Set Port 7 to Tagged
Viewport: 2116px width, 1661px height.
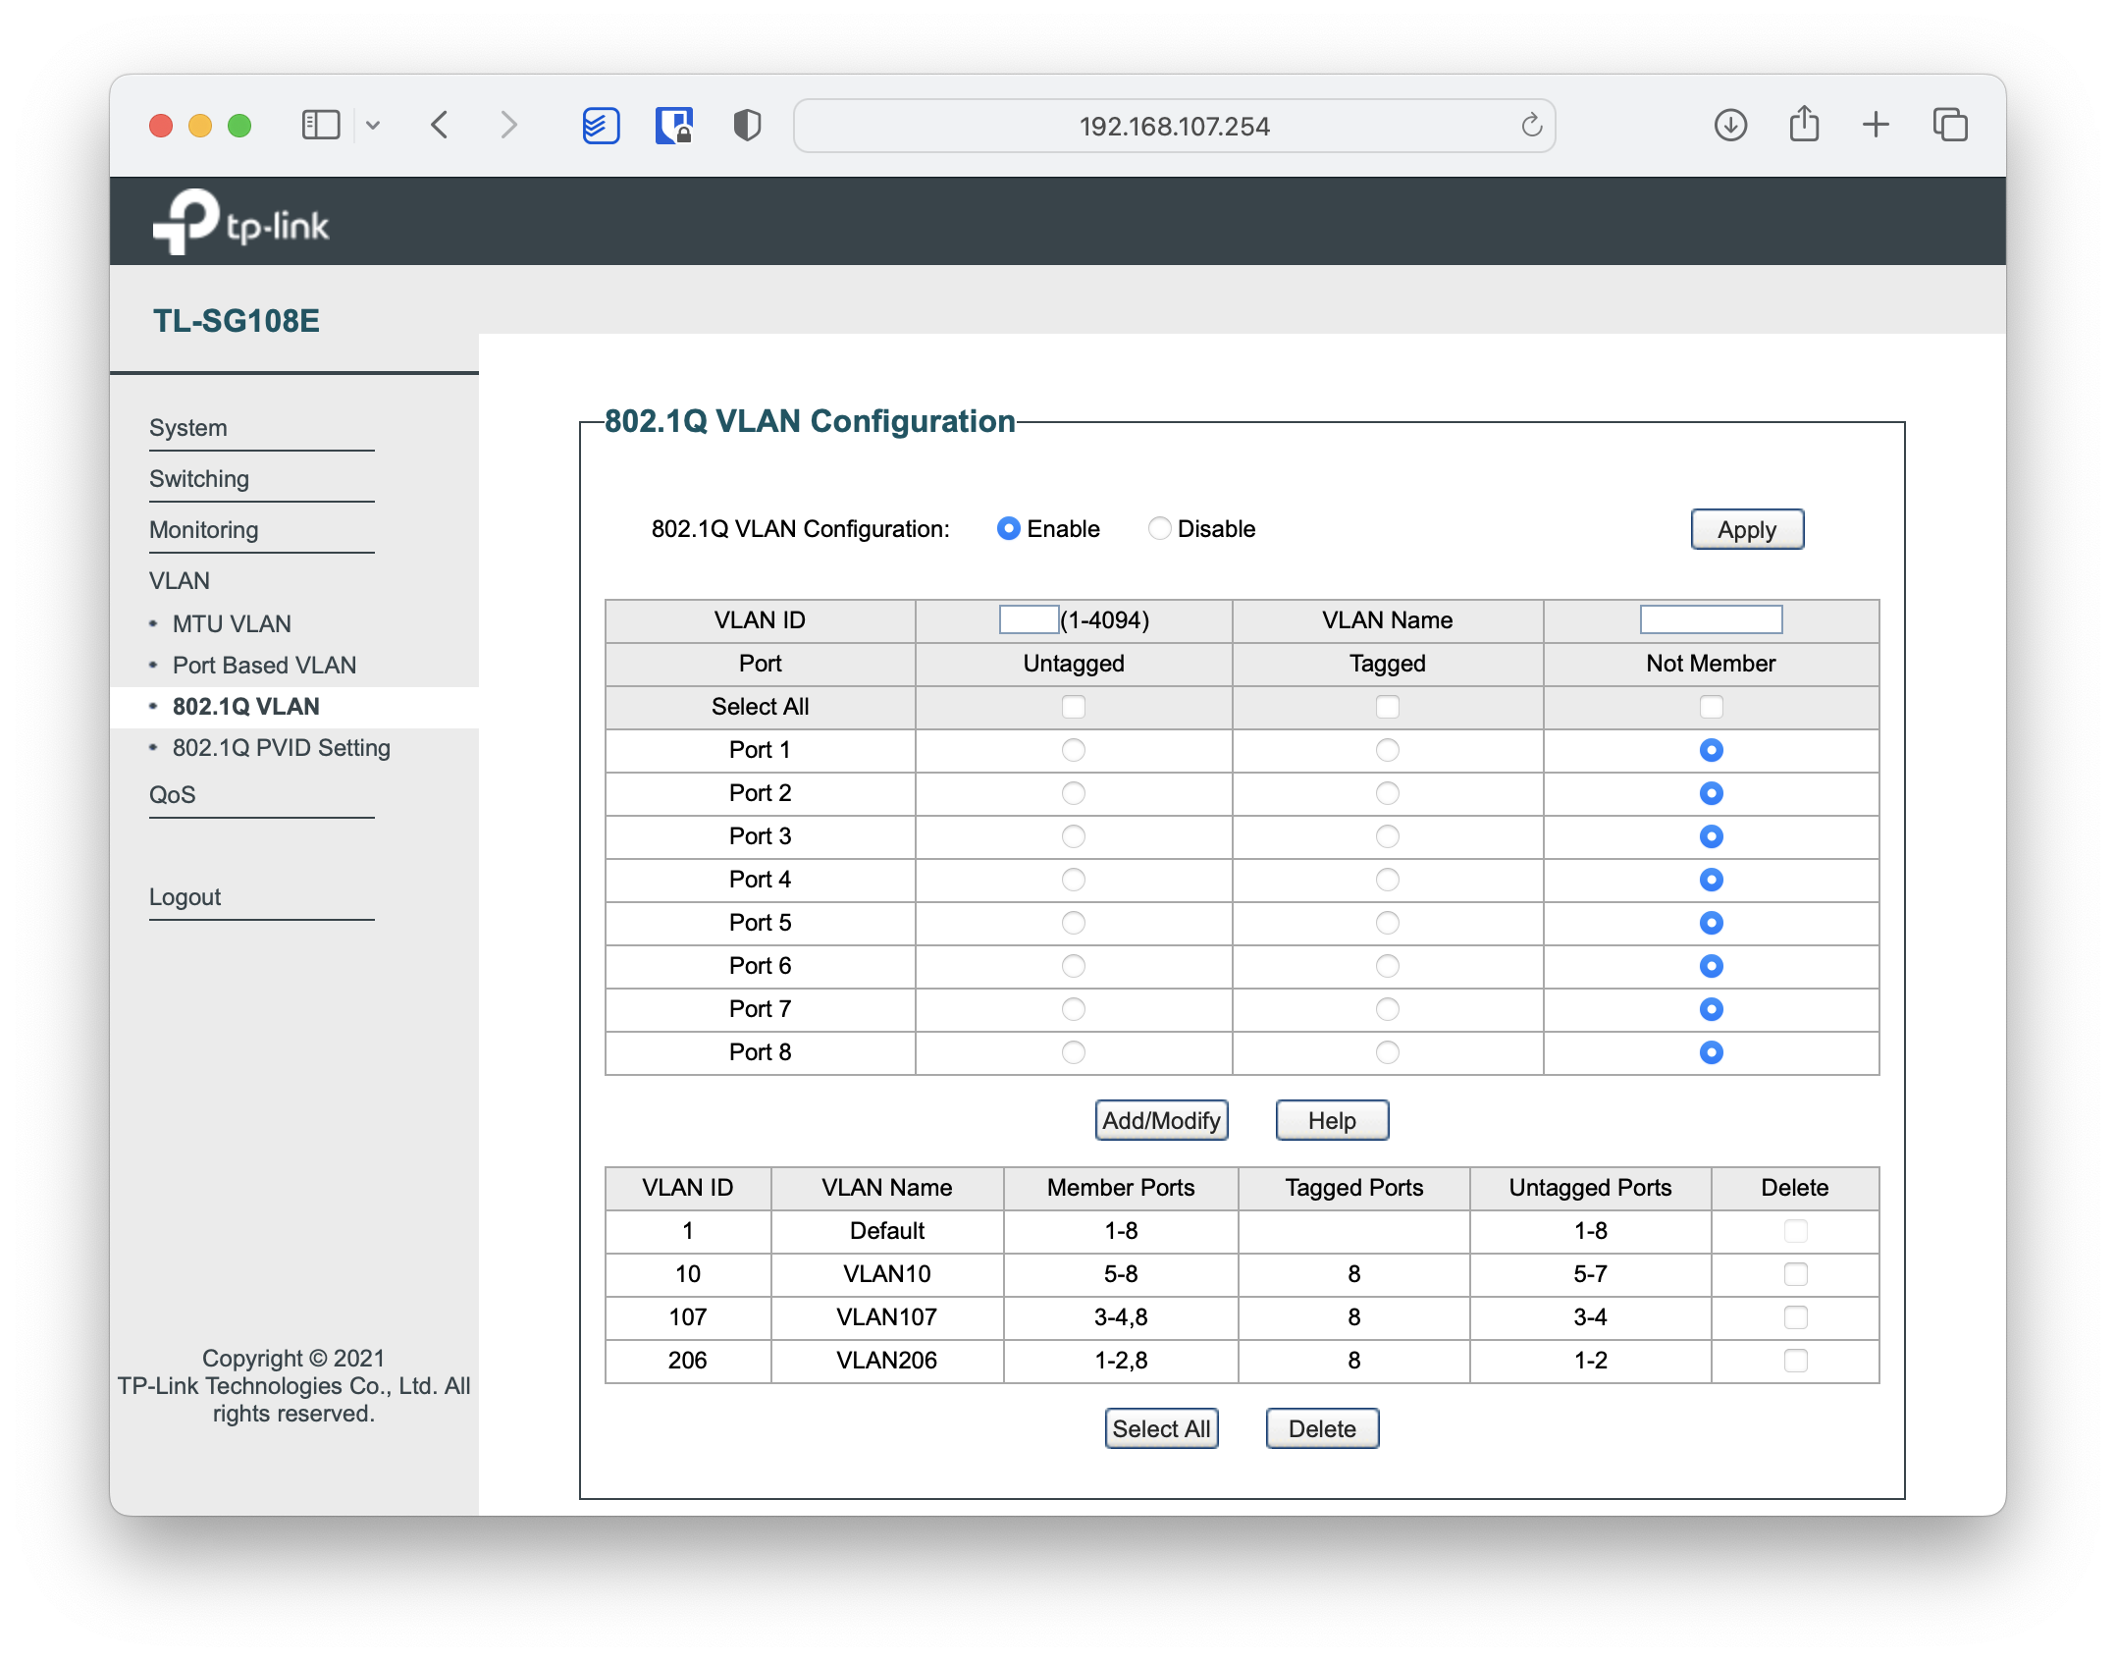[1387, 1009]
